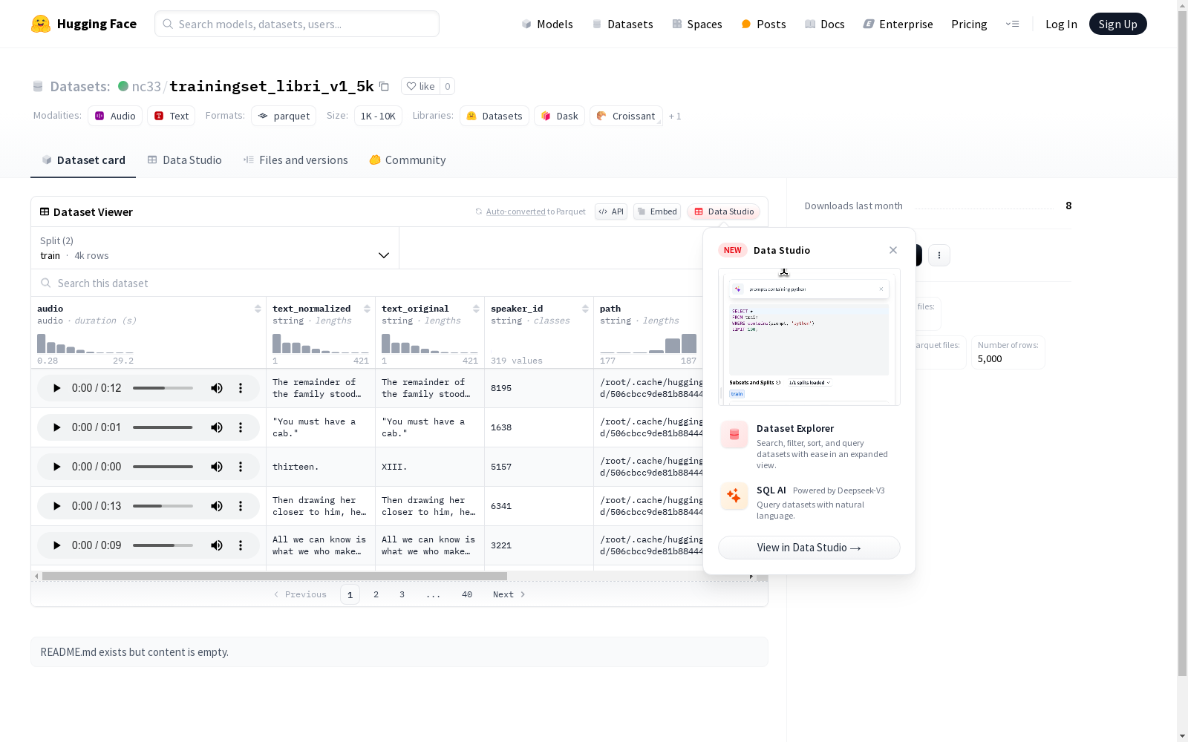1188x742 pixels.
Task: Click the horizontal scrollbar of the table
Action: [x=275, y=576]
